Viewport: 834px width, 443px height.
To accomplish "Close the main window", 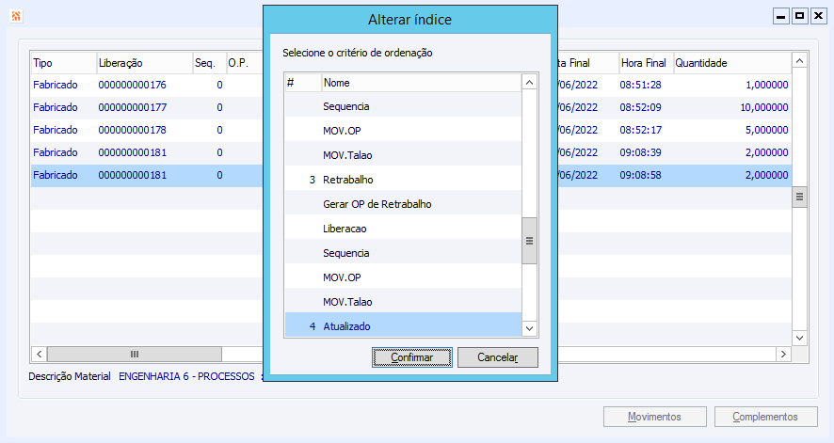I will [818, 17].
